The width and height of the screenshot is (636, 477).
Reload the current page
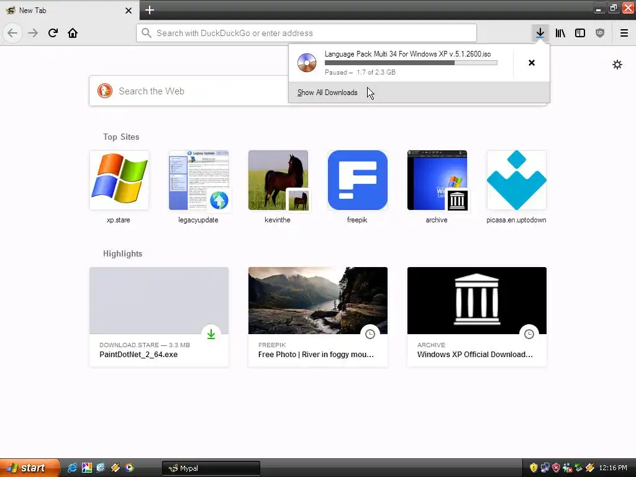pyautogui.click(x=53, y=33)
